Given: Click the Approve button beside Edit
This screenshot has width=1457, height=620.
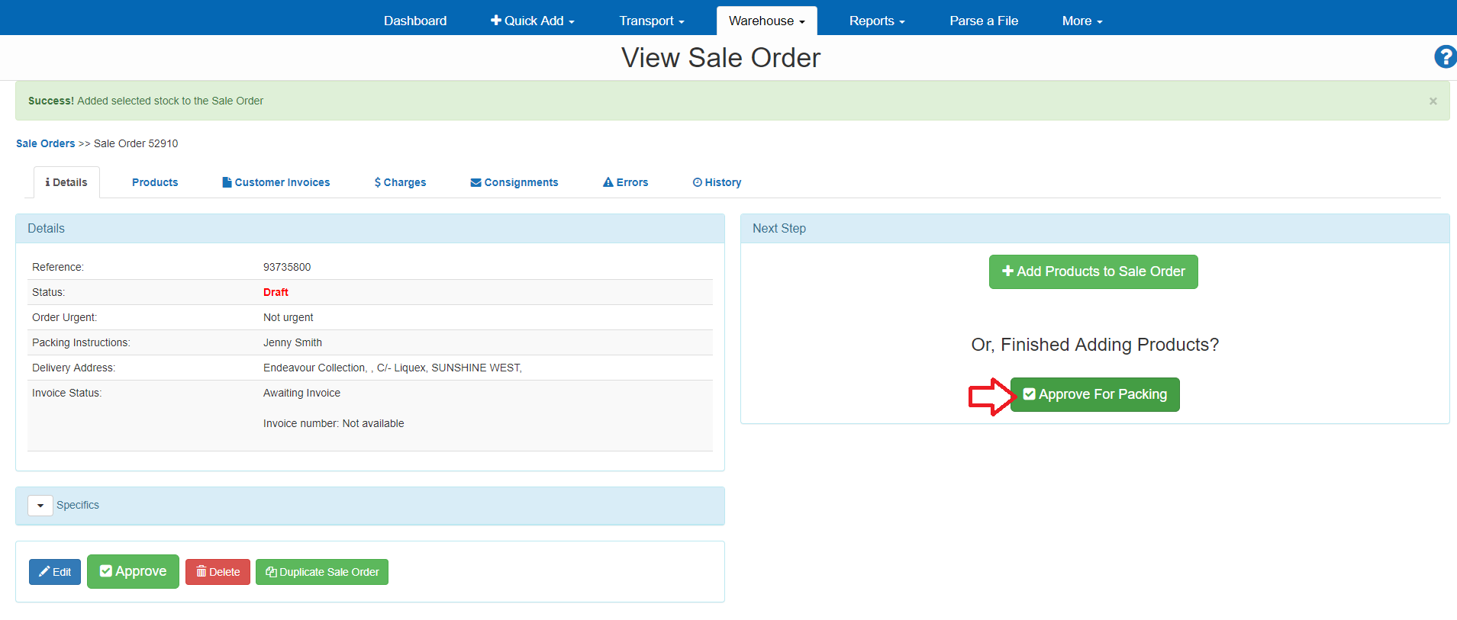Looking at the screenshot, I should point(133,571).
